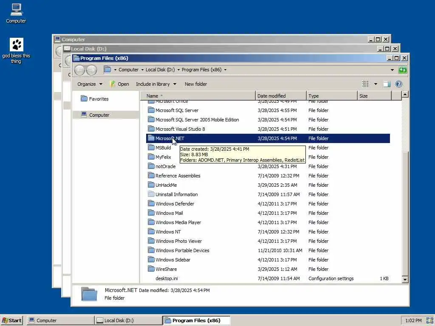Expand the arrow after Local Disk (D:) breadcrumb
Viewport: 435px width, 326px height.
coord(178,70)
